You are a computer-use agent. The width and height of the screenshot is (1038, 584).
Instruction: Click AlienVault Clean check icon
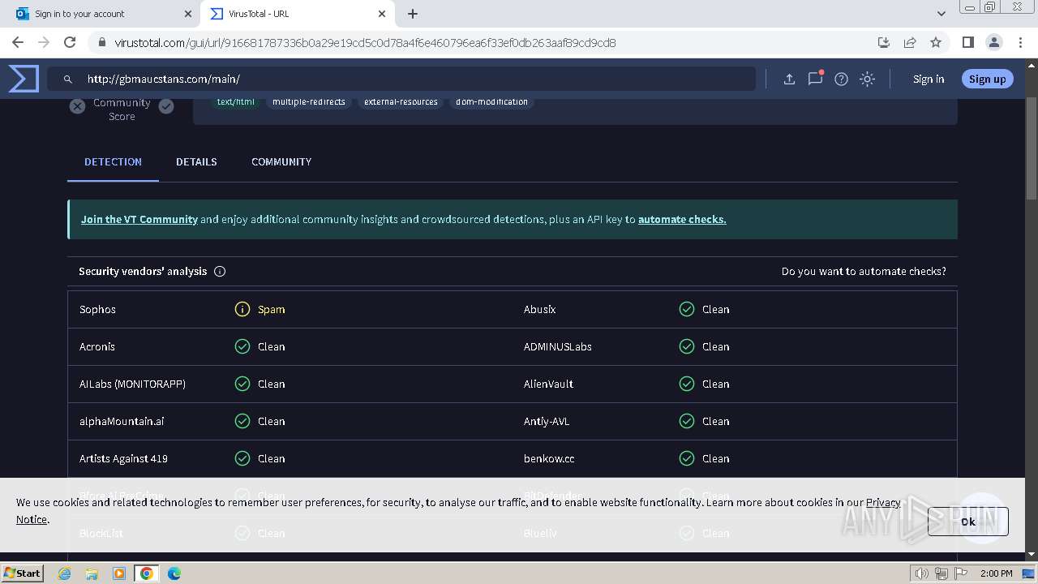coord(687,384)
